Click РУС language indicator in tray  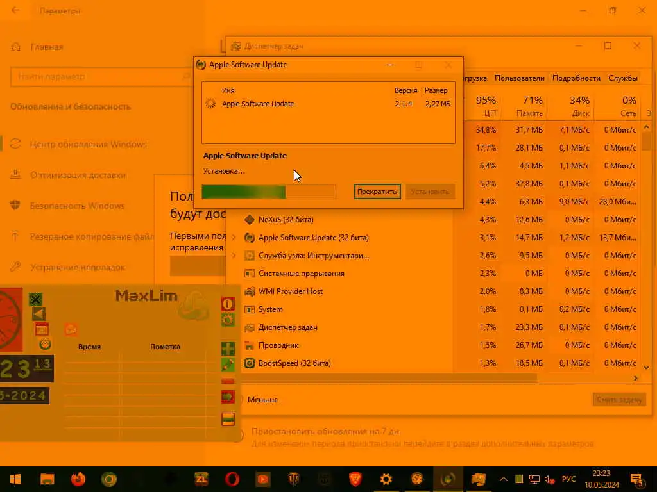(x=568, y=479)
